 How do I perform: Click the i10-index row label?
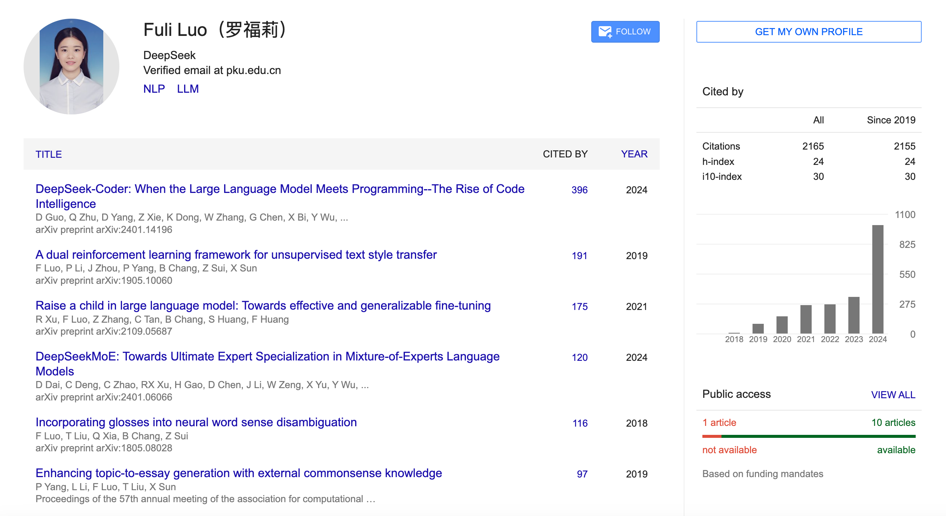[722, 176]
